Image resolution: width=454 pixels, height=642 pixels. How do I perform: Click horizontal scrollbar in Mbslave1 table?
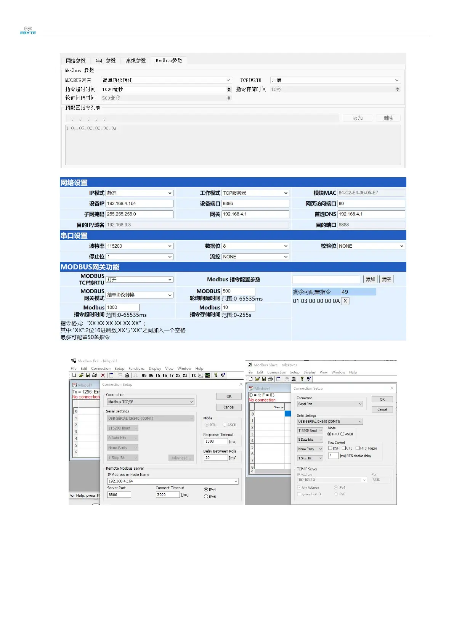click(x=269, y=471)
